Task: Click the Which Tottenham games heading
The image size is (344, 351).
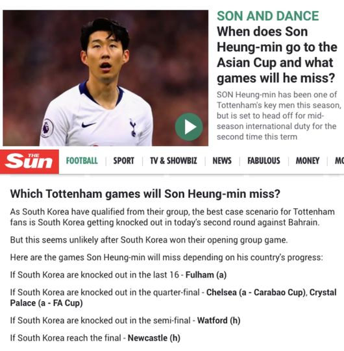Action: tap(145, 194)
